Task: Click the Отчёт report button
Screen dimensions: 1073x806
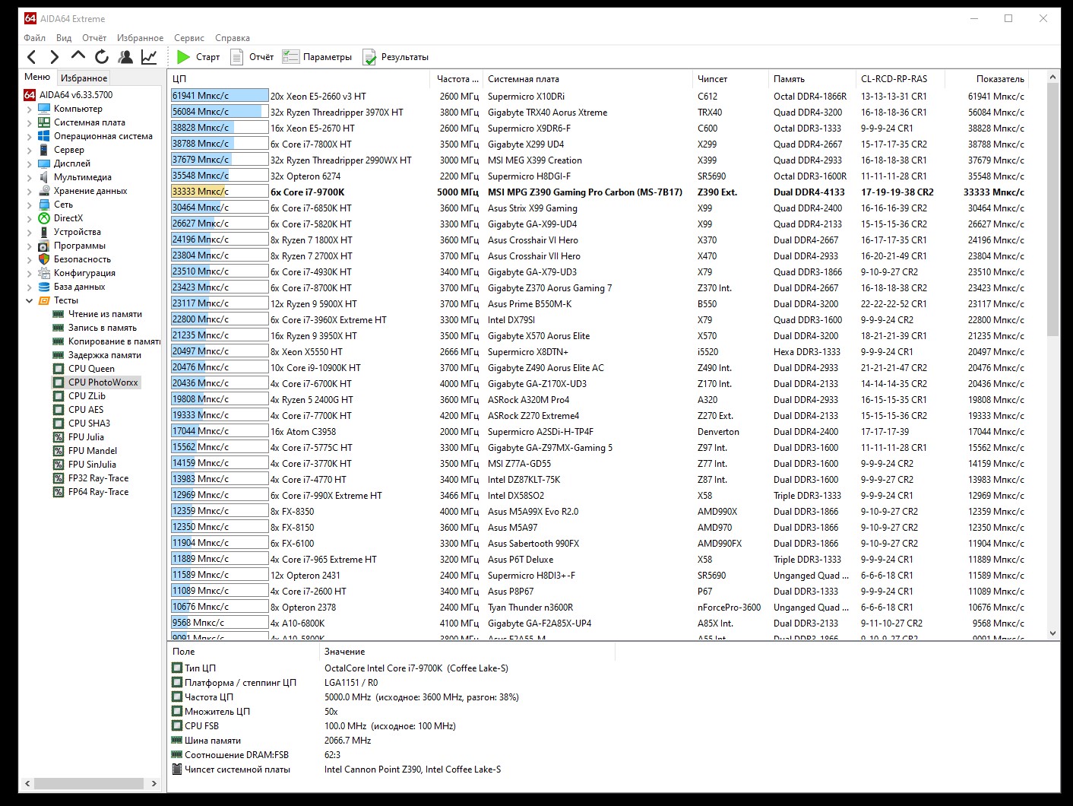Action: tap(252, 57)
